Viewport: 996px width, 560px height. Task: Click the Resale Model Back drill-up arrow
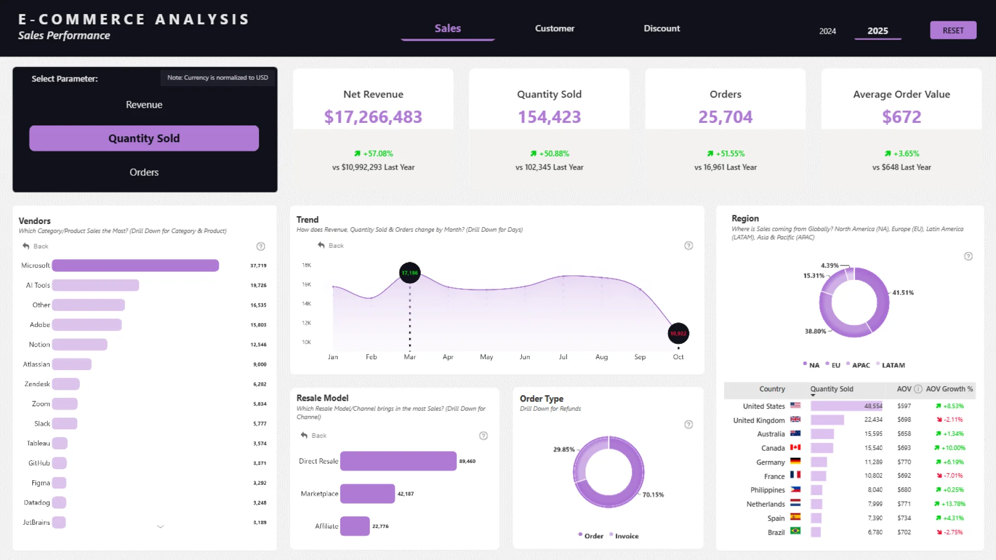coord(305,436)
